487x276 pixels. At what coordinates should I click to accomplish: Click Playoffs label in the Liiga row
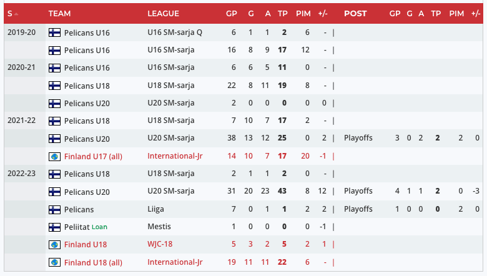point(358,209)
